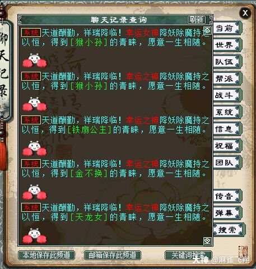Switch to the 弹幕 danmaku tab
This screenshot has height=269, width=256.
point(227,213)
